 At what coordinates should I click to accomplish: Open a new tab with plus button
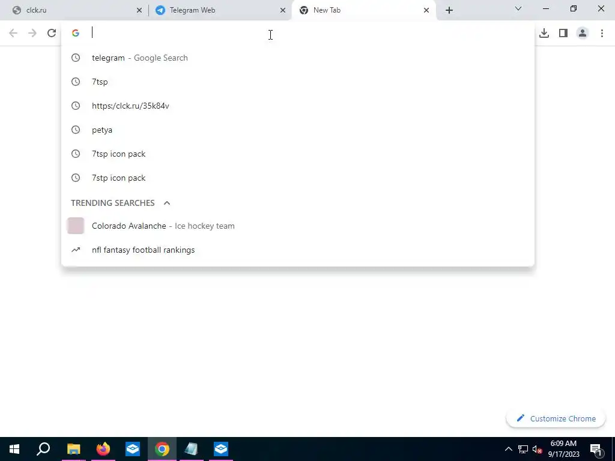click(449, 10)
